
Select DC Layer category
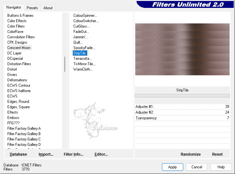[14, 53]
